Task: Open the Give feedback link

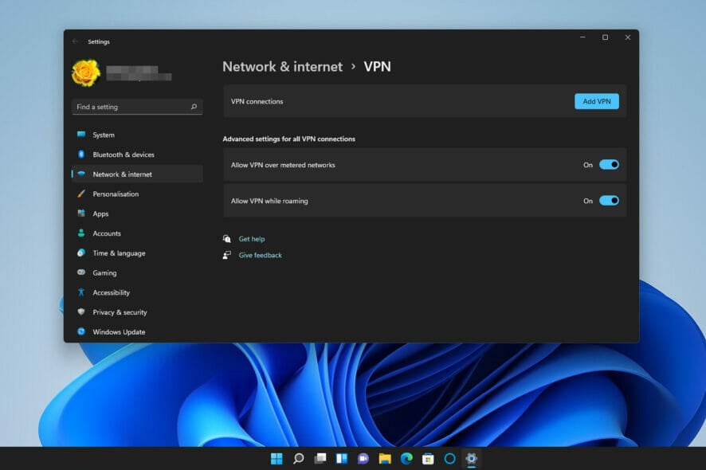Action: coord(261,255)
